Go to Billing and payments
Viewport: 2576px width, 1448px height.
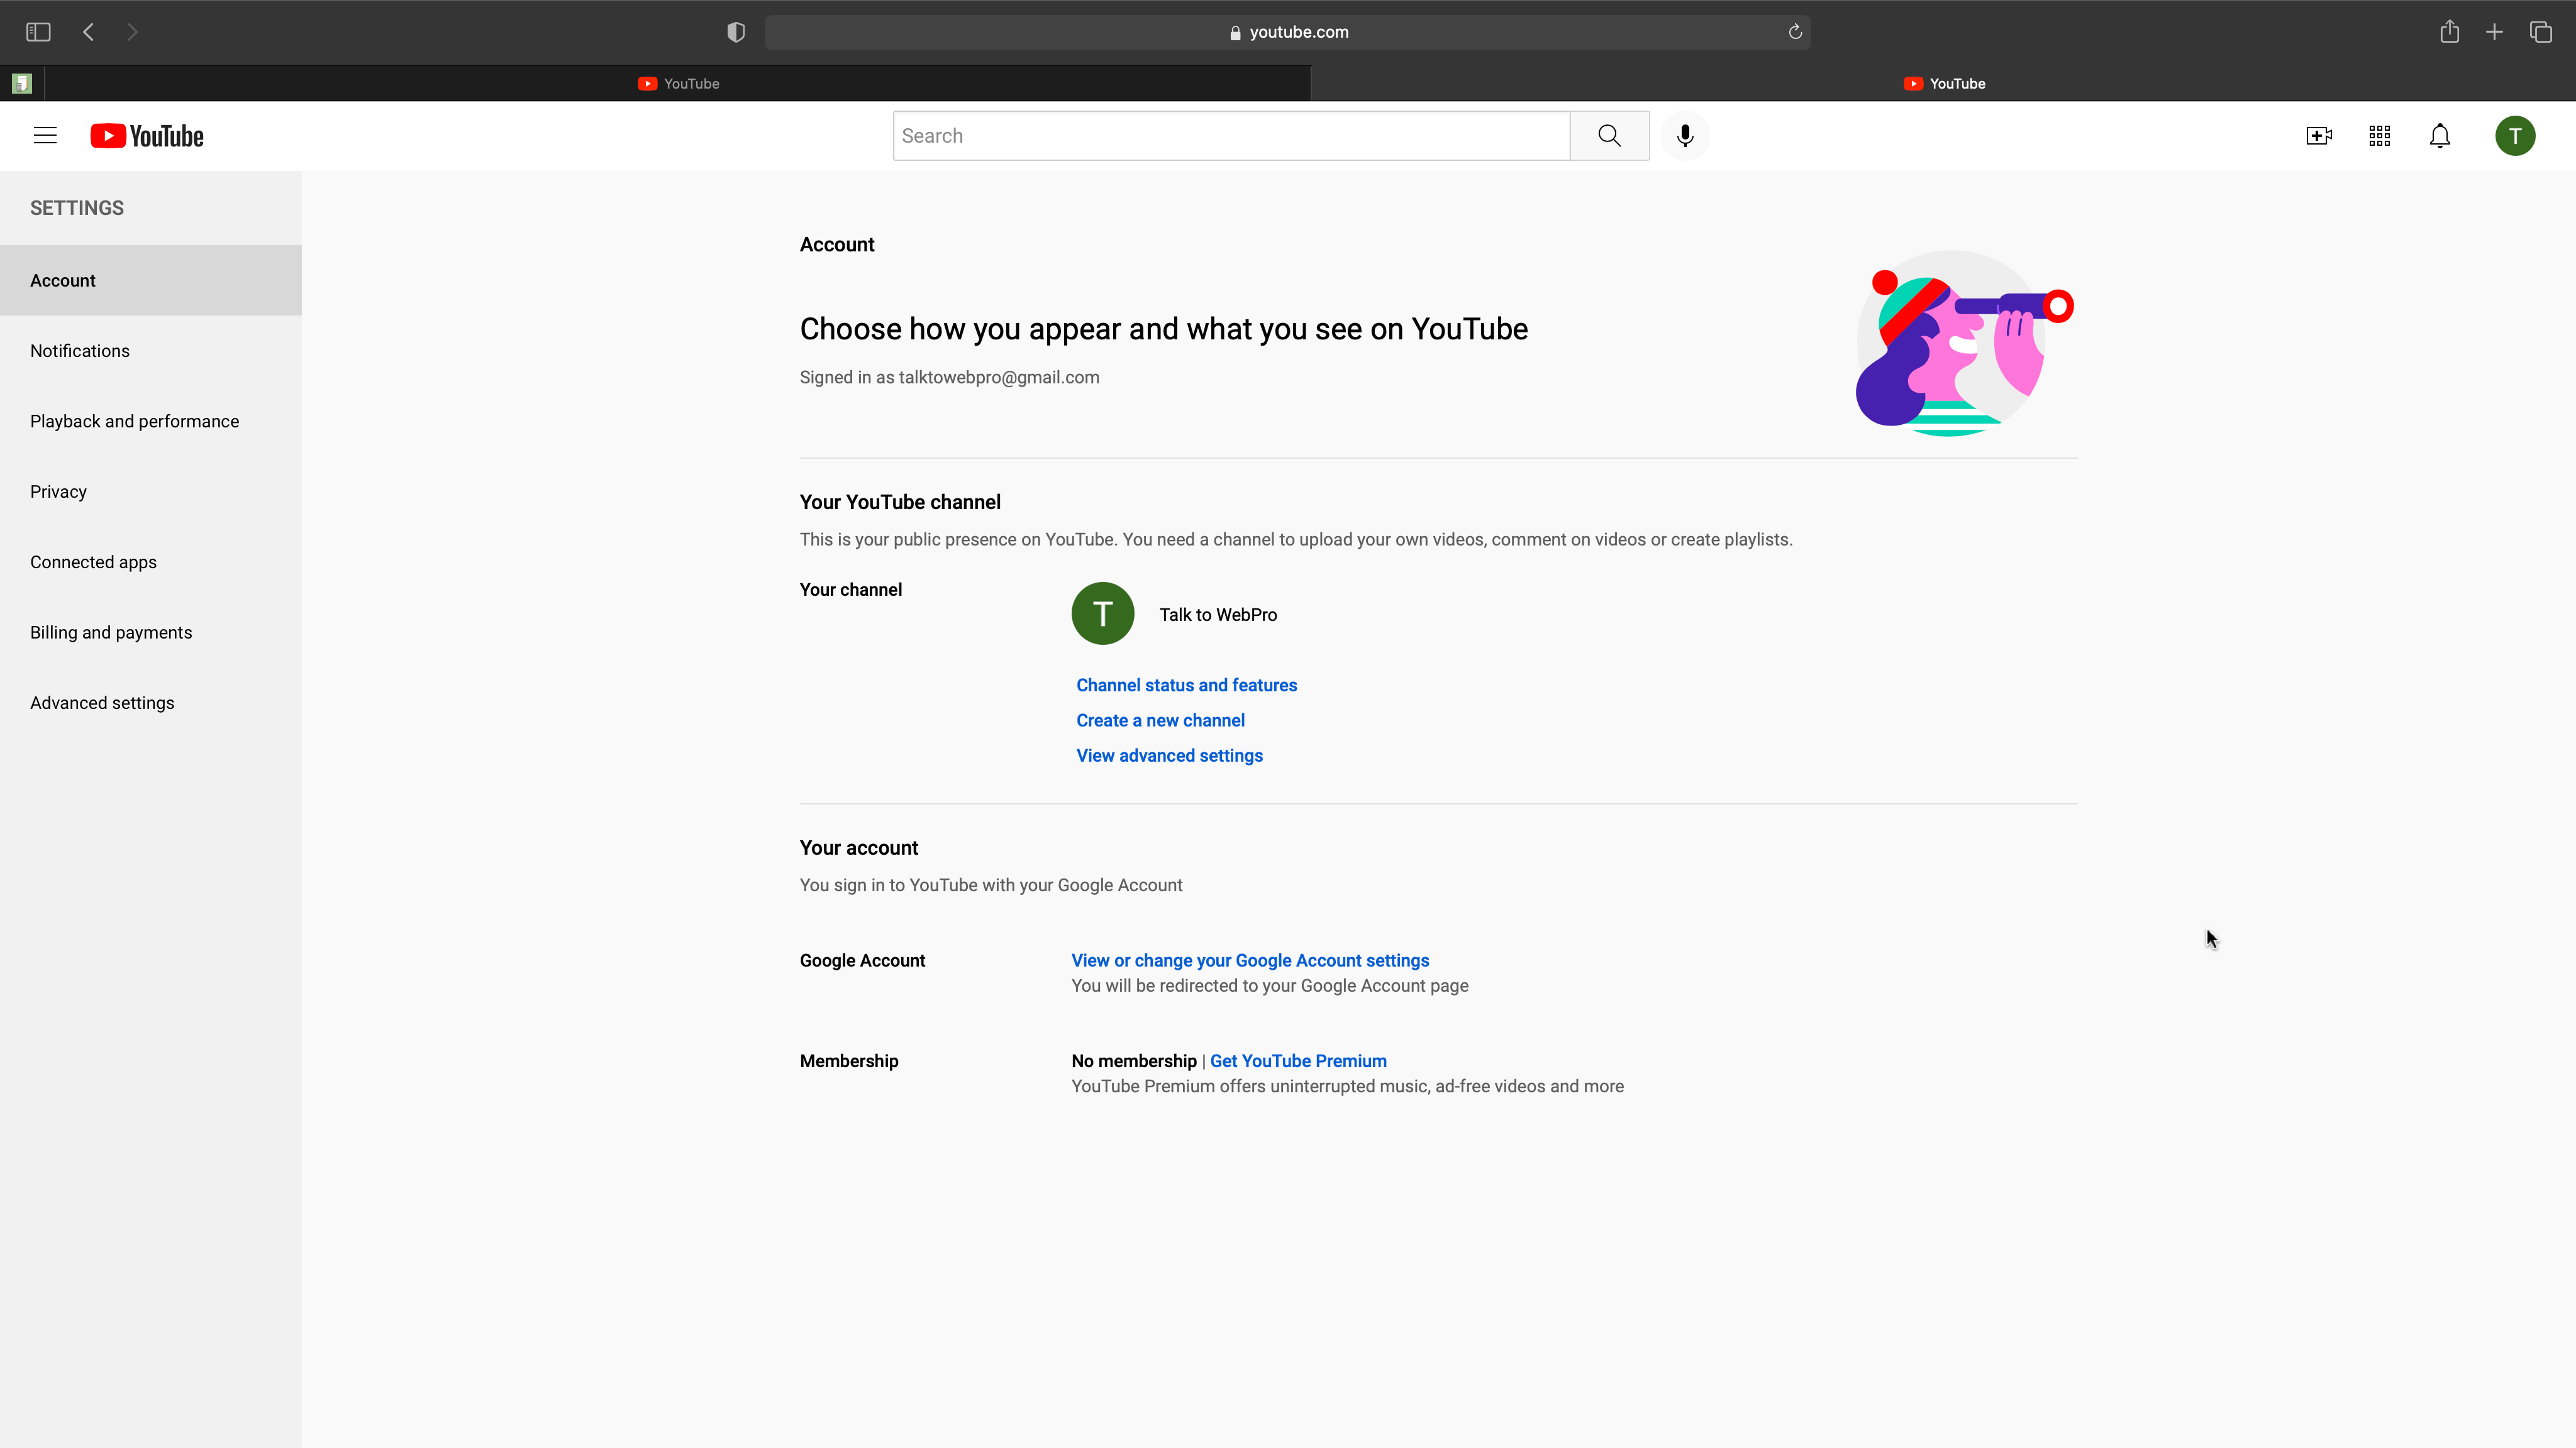coord(111,633)
